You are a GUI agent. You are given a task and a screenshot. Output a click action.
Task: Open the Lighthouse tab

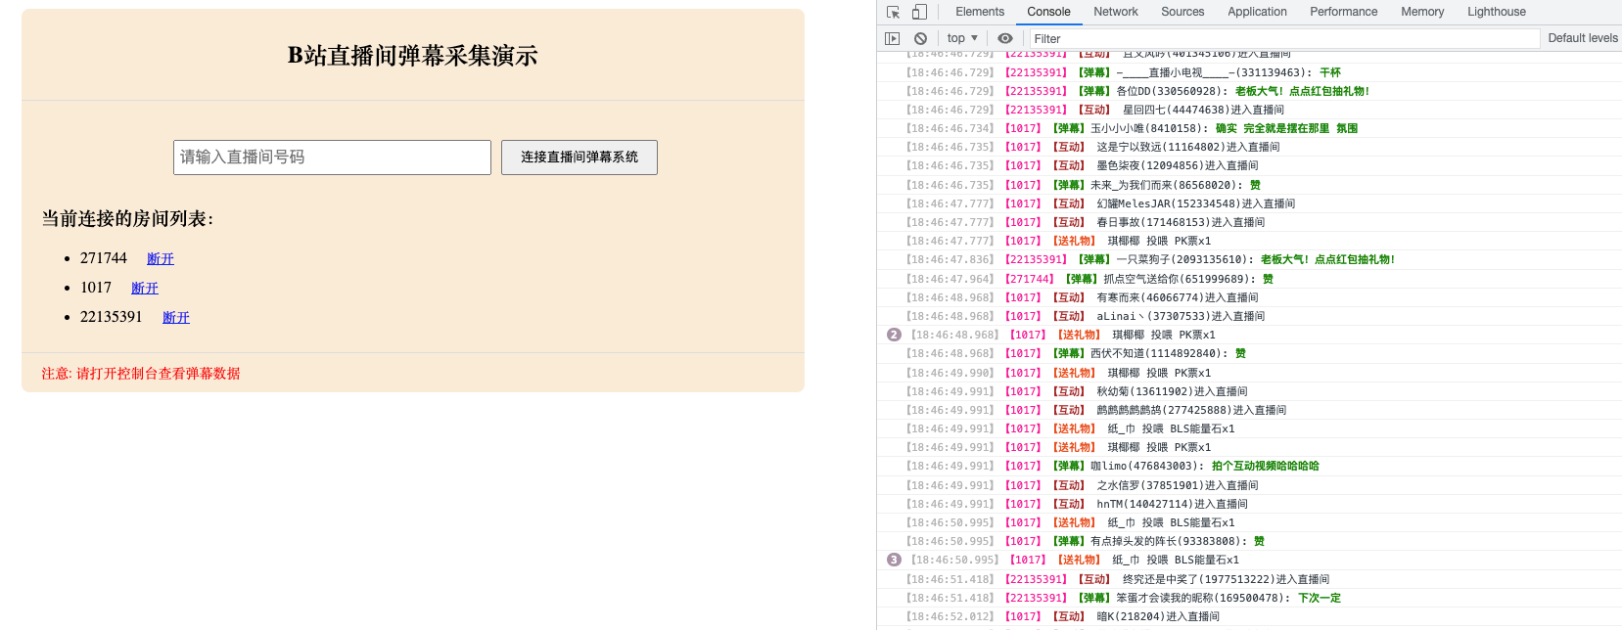pos(1497,12)
